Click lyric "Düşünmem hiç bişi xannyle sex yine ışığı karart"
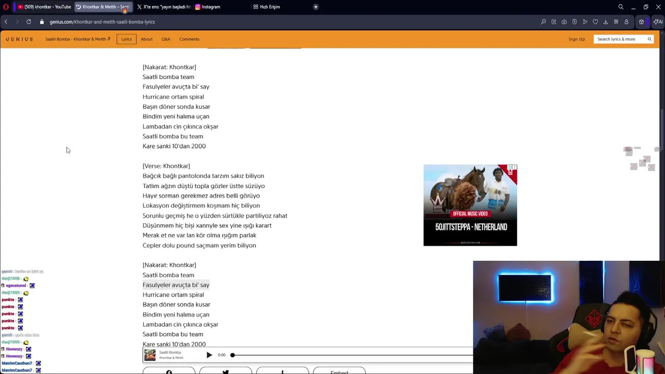The width and height of the screenshot is (665, 374). point(207,225)
